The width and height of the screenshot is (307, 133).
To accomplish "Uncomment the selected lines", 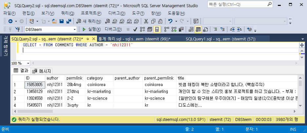I will coord(222,29).
